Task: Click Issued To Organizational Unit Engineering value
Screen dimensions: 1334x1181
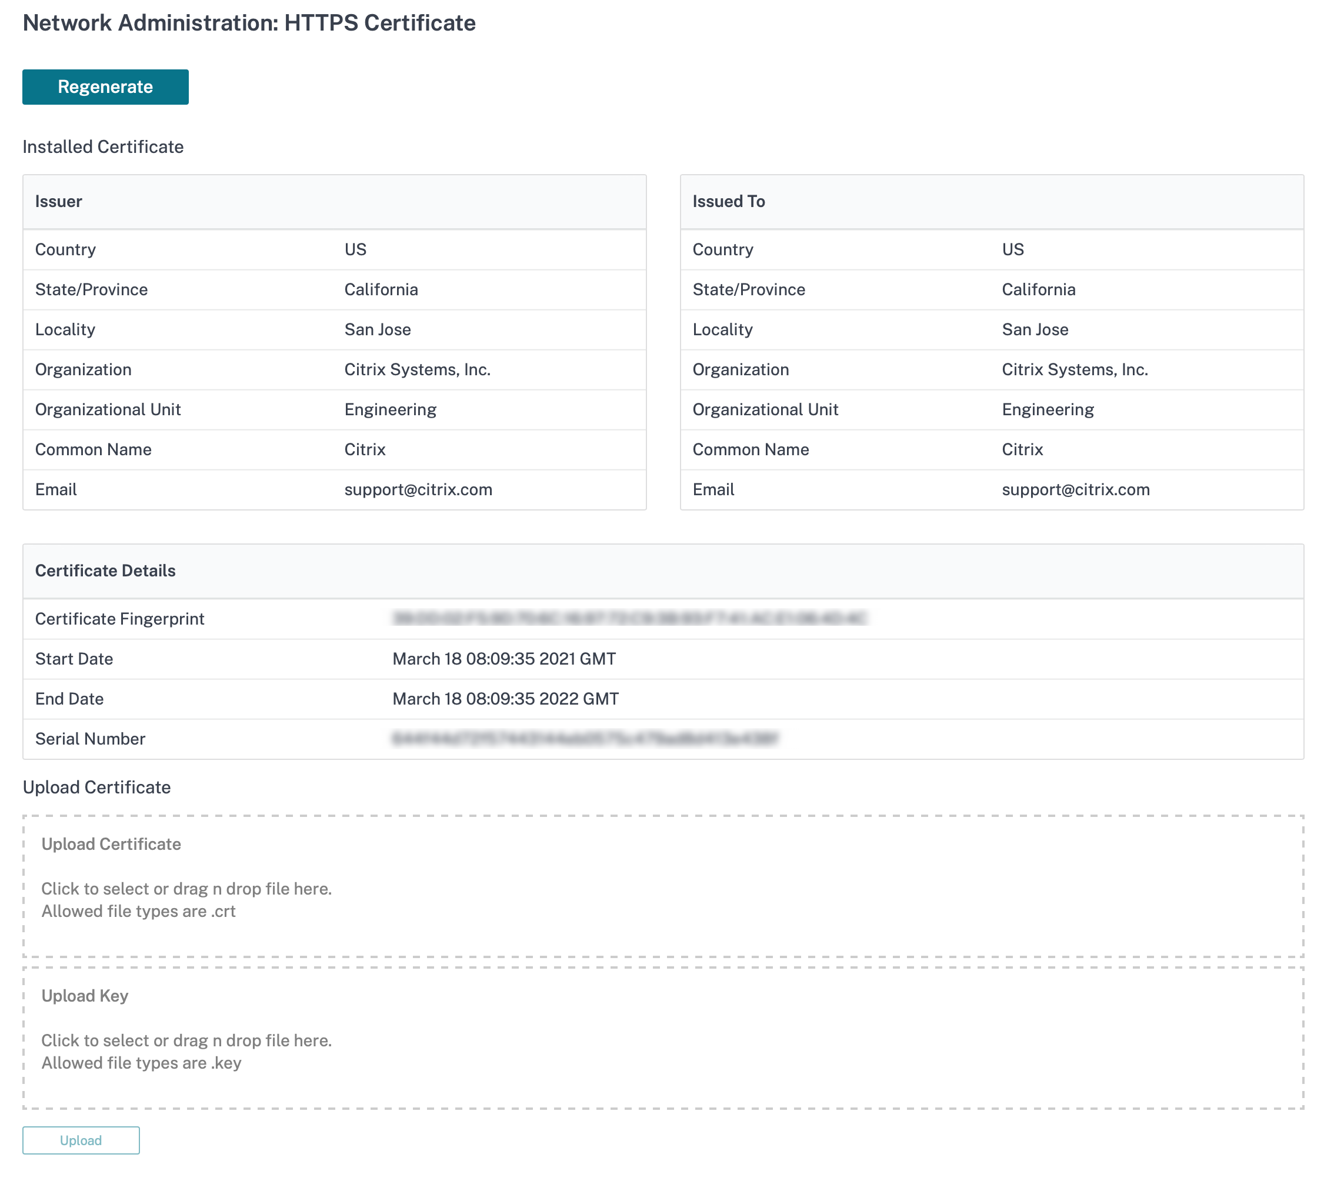Action: (1048, 409)
